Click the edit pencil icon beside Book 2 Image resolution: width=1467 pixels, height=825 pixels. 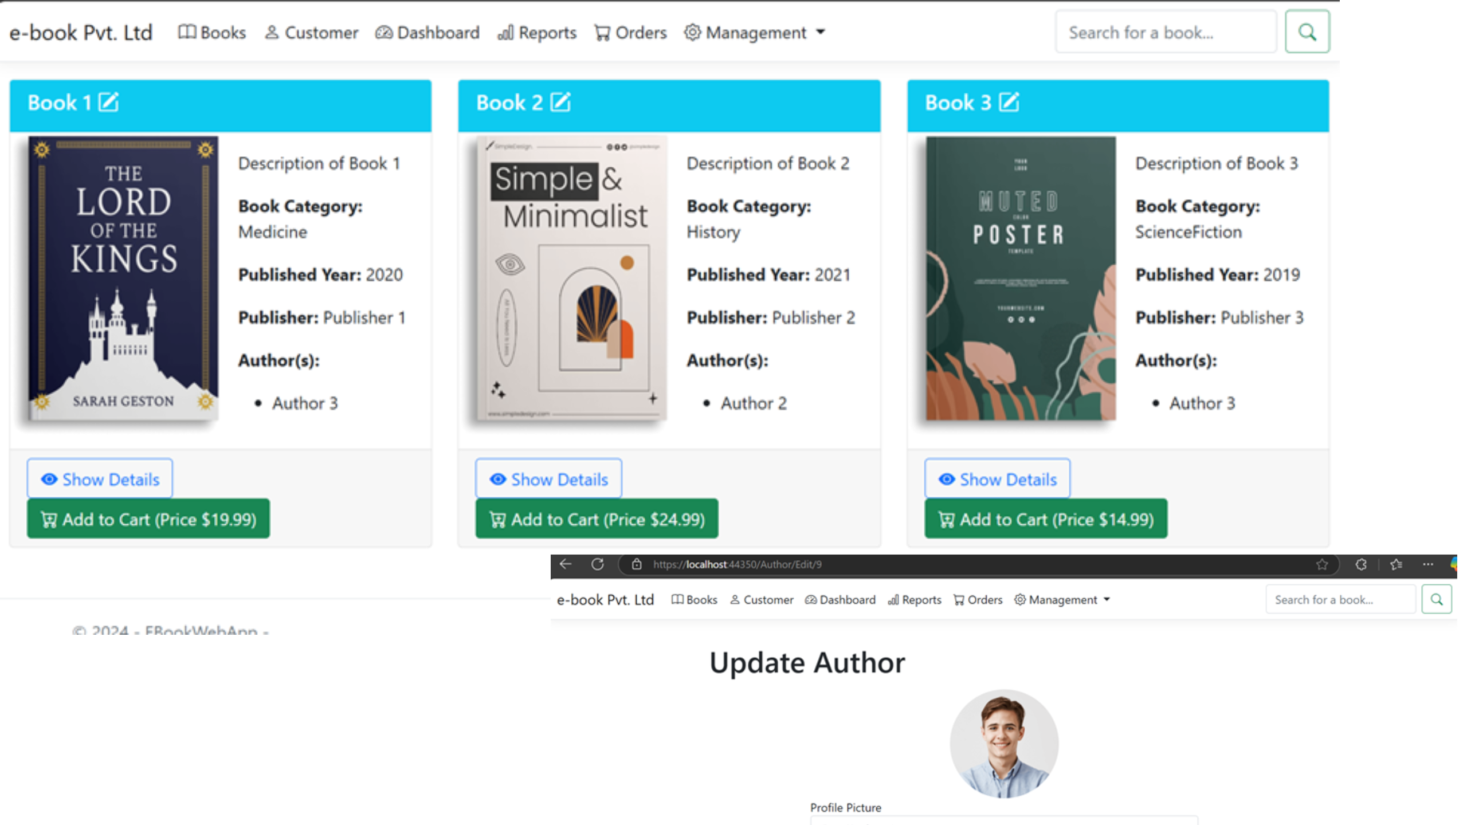point(560,103)
